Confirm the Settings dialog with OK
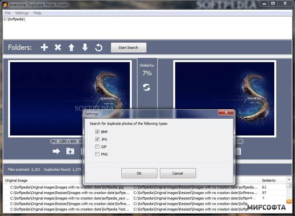This screenshot has width=295, height=216. 139,173
